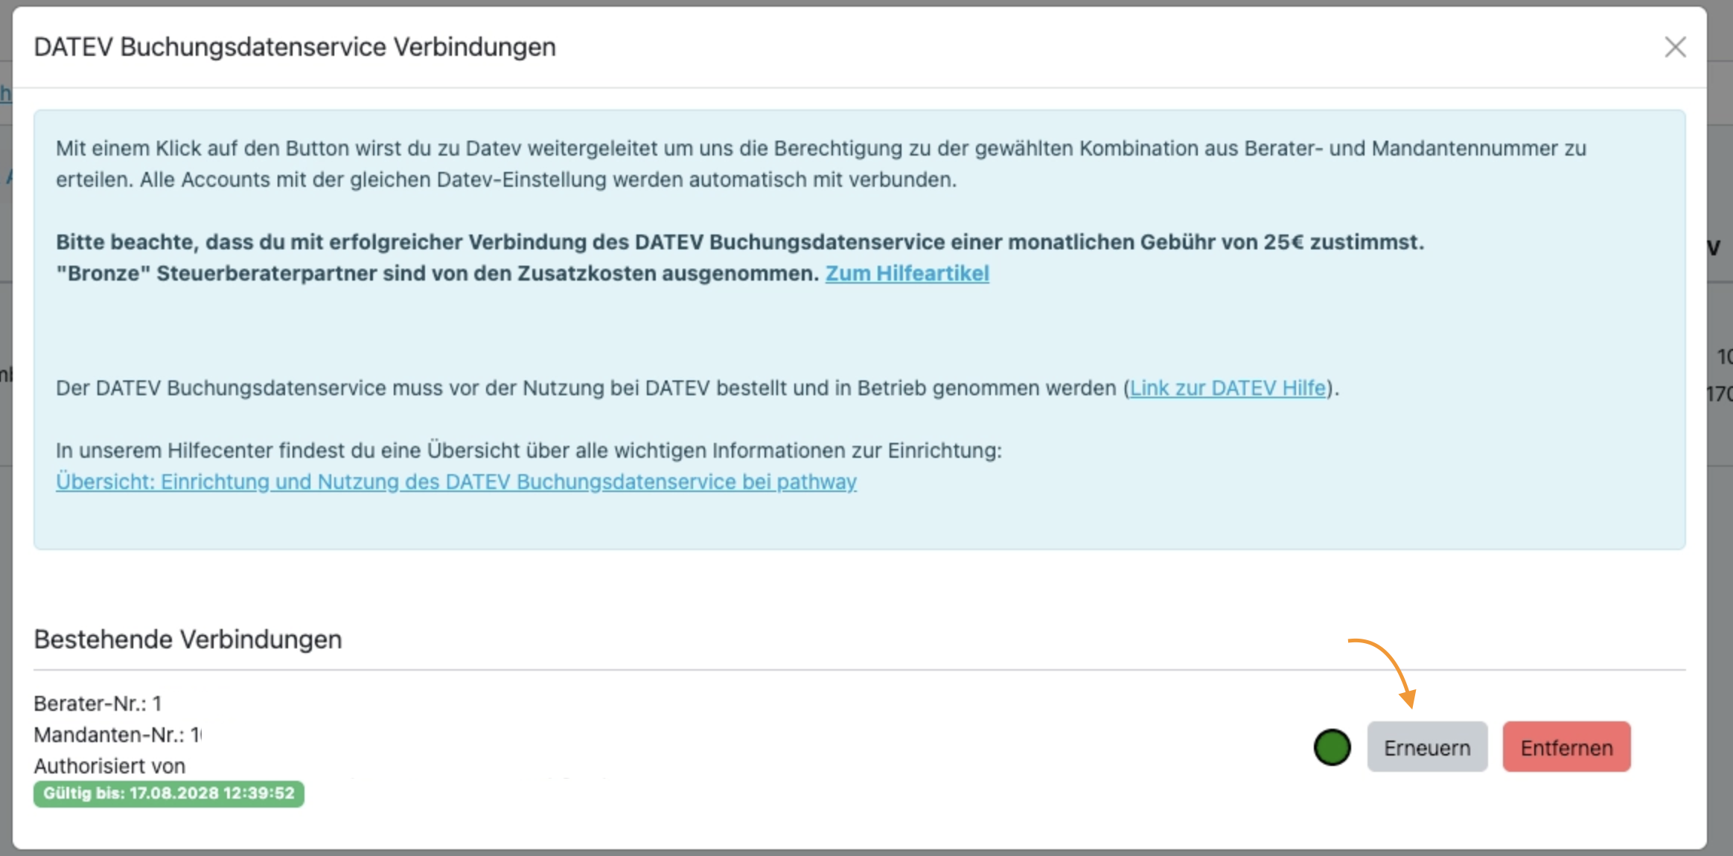Click the "Der DATEV Buchungsdatenservice muss" sentence
The image size is (1733, 856).
point(698,388)
